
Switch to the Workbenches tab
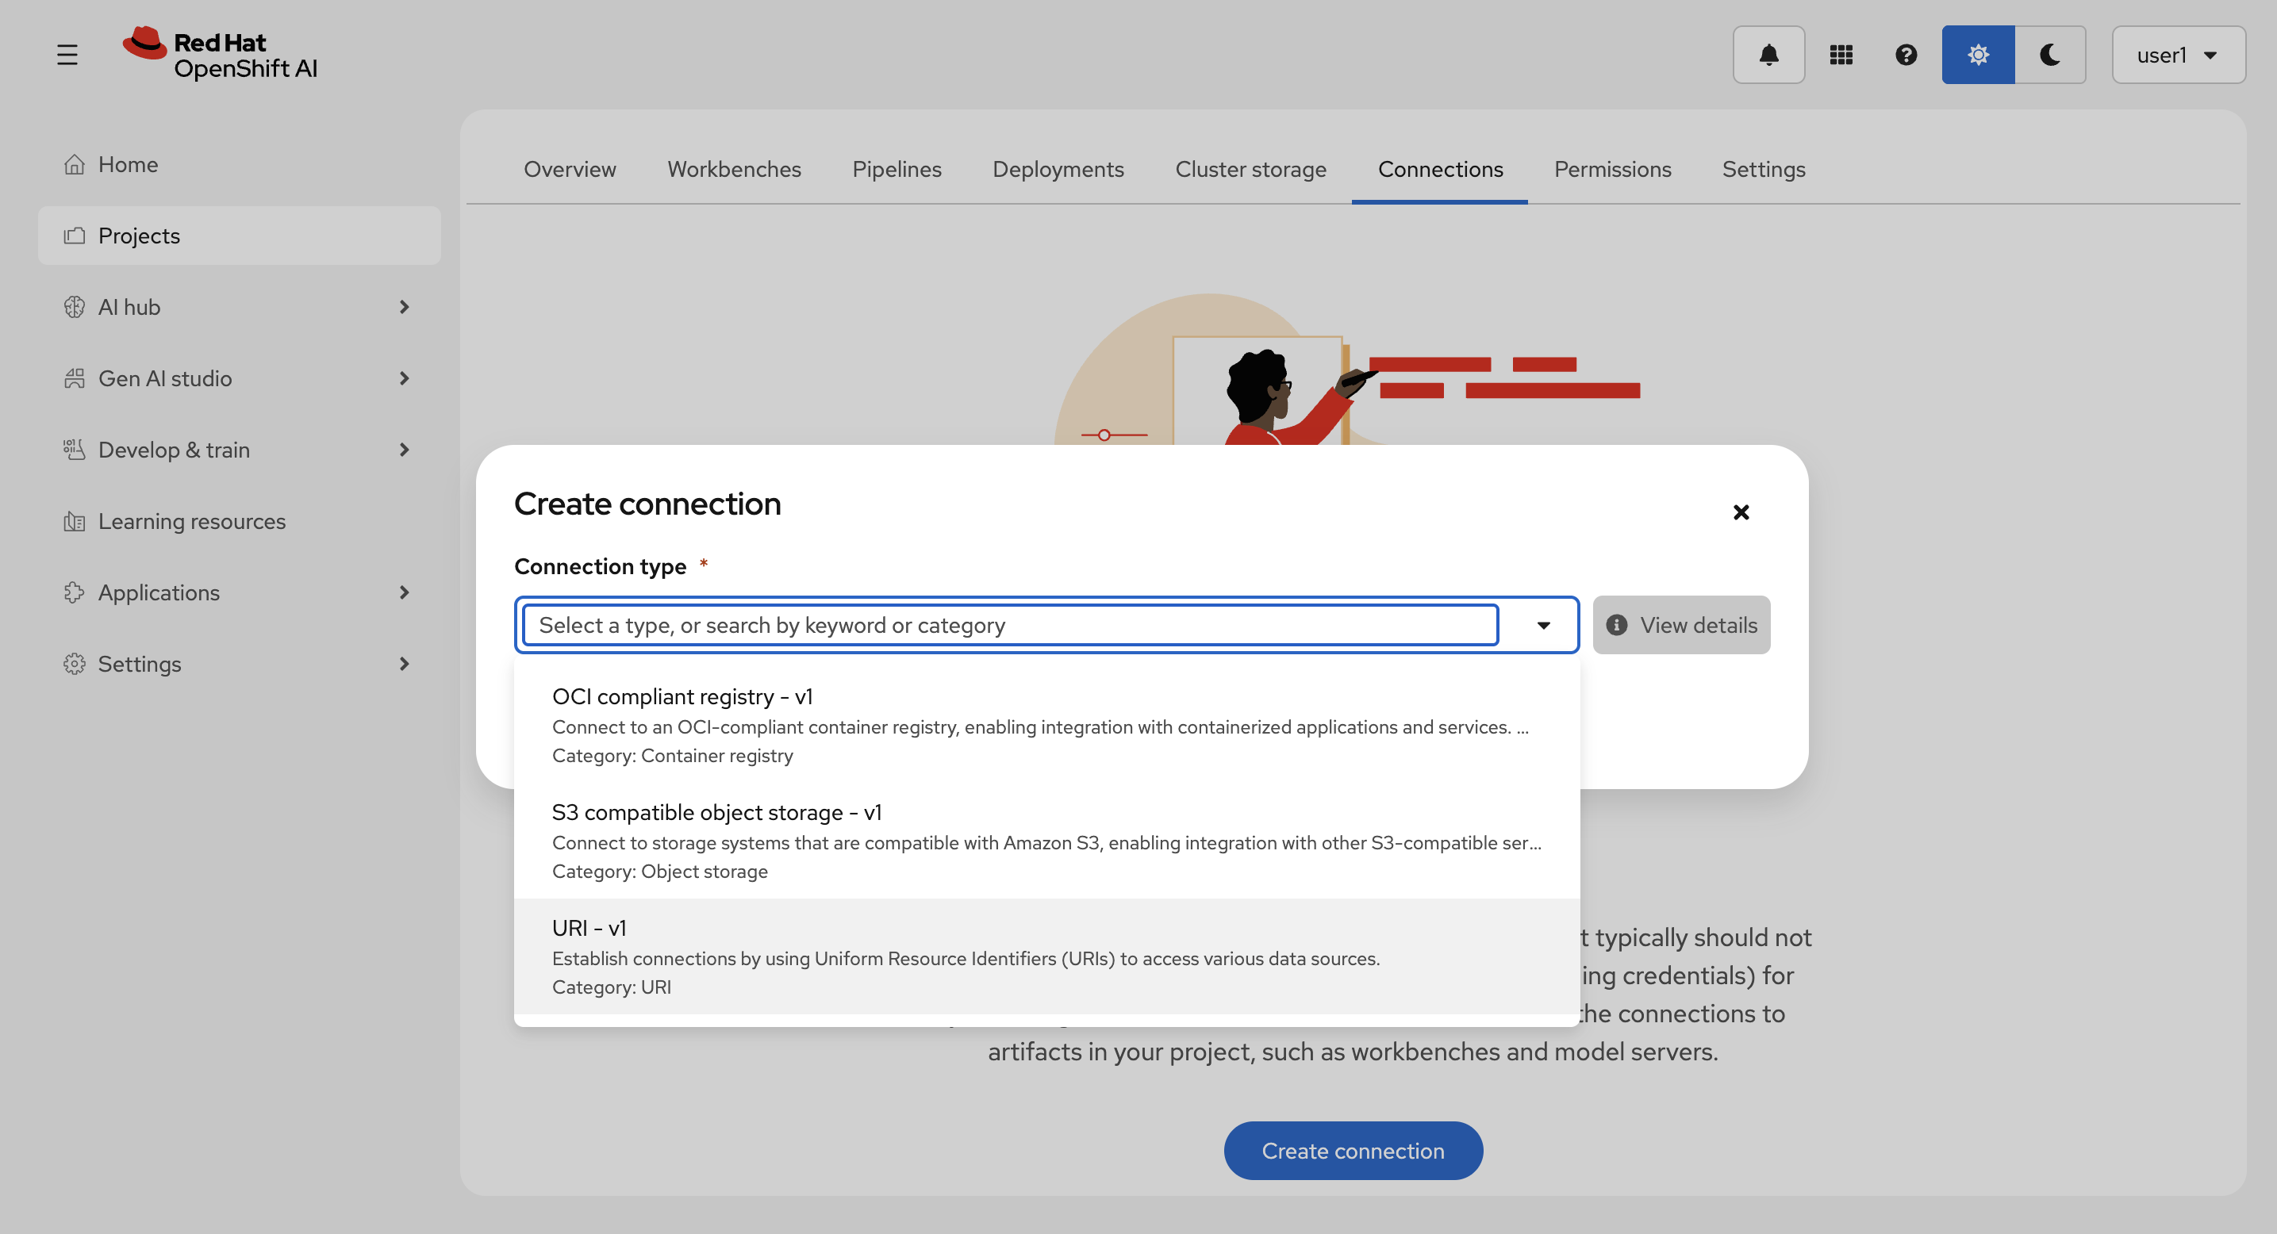tap(734, 169)
